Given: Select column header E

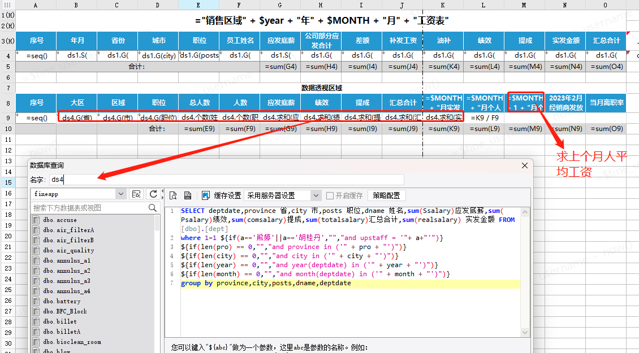Looking at the screenshot, I should point(198,5).
